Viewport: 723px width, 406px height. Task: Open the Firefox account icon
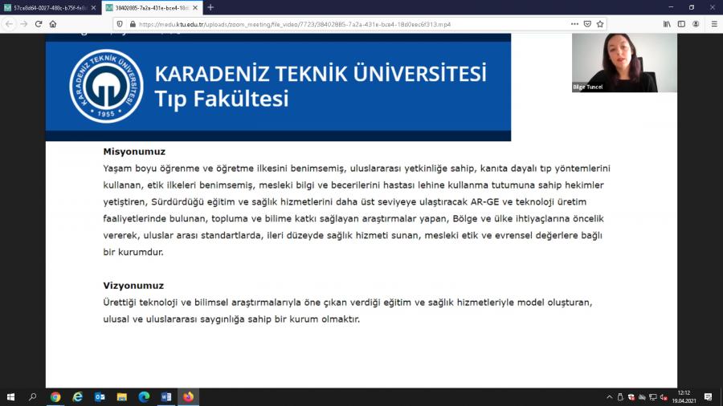pos(696,24)
